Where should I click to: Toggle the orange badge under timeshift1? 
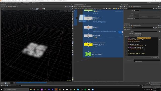(x=96, y=38)
